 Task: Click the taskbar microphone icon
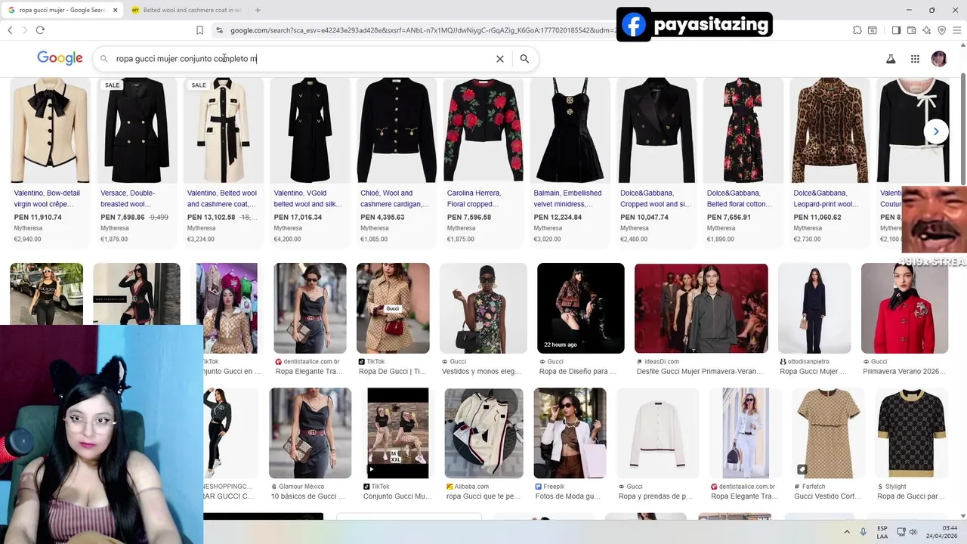[x=864, y=532]
